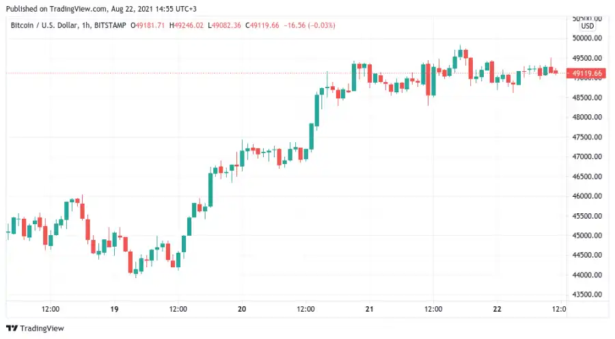Image resolution: width=615 pixels, height=339 pixels.
Task: Select the USD currency label on price axis
Action: (587, 26)
